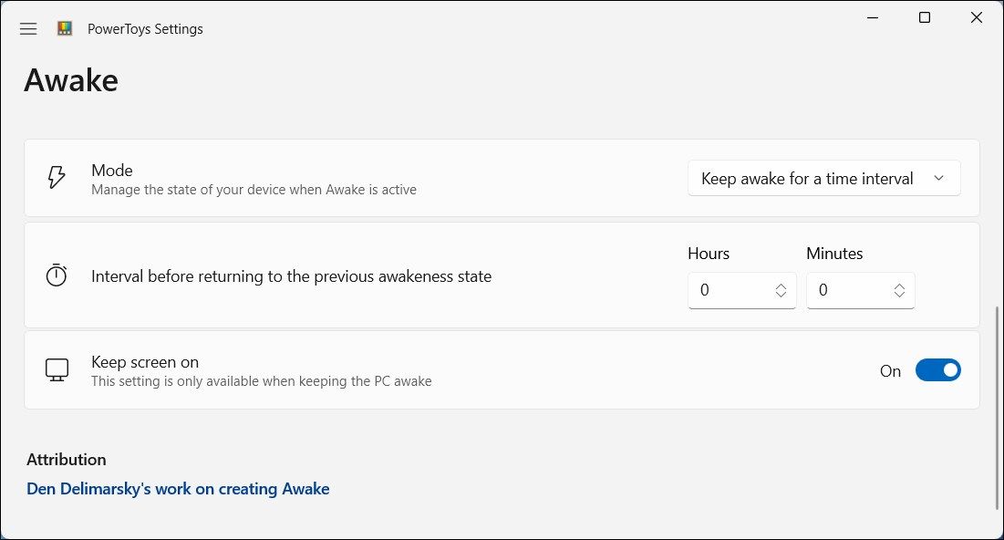Click the lightning bolt Mode icon
Image resolution: width=1004 pixels, height=540 pixels.
point(56,178)
